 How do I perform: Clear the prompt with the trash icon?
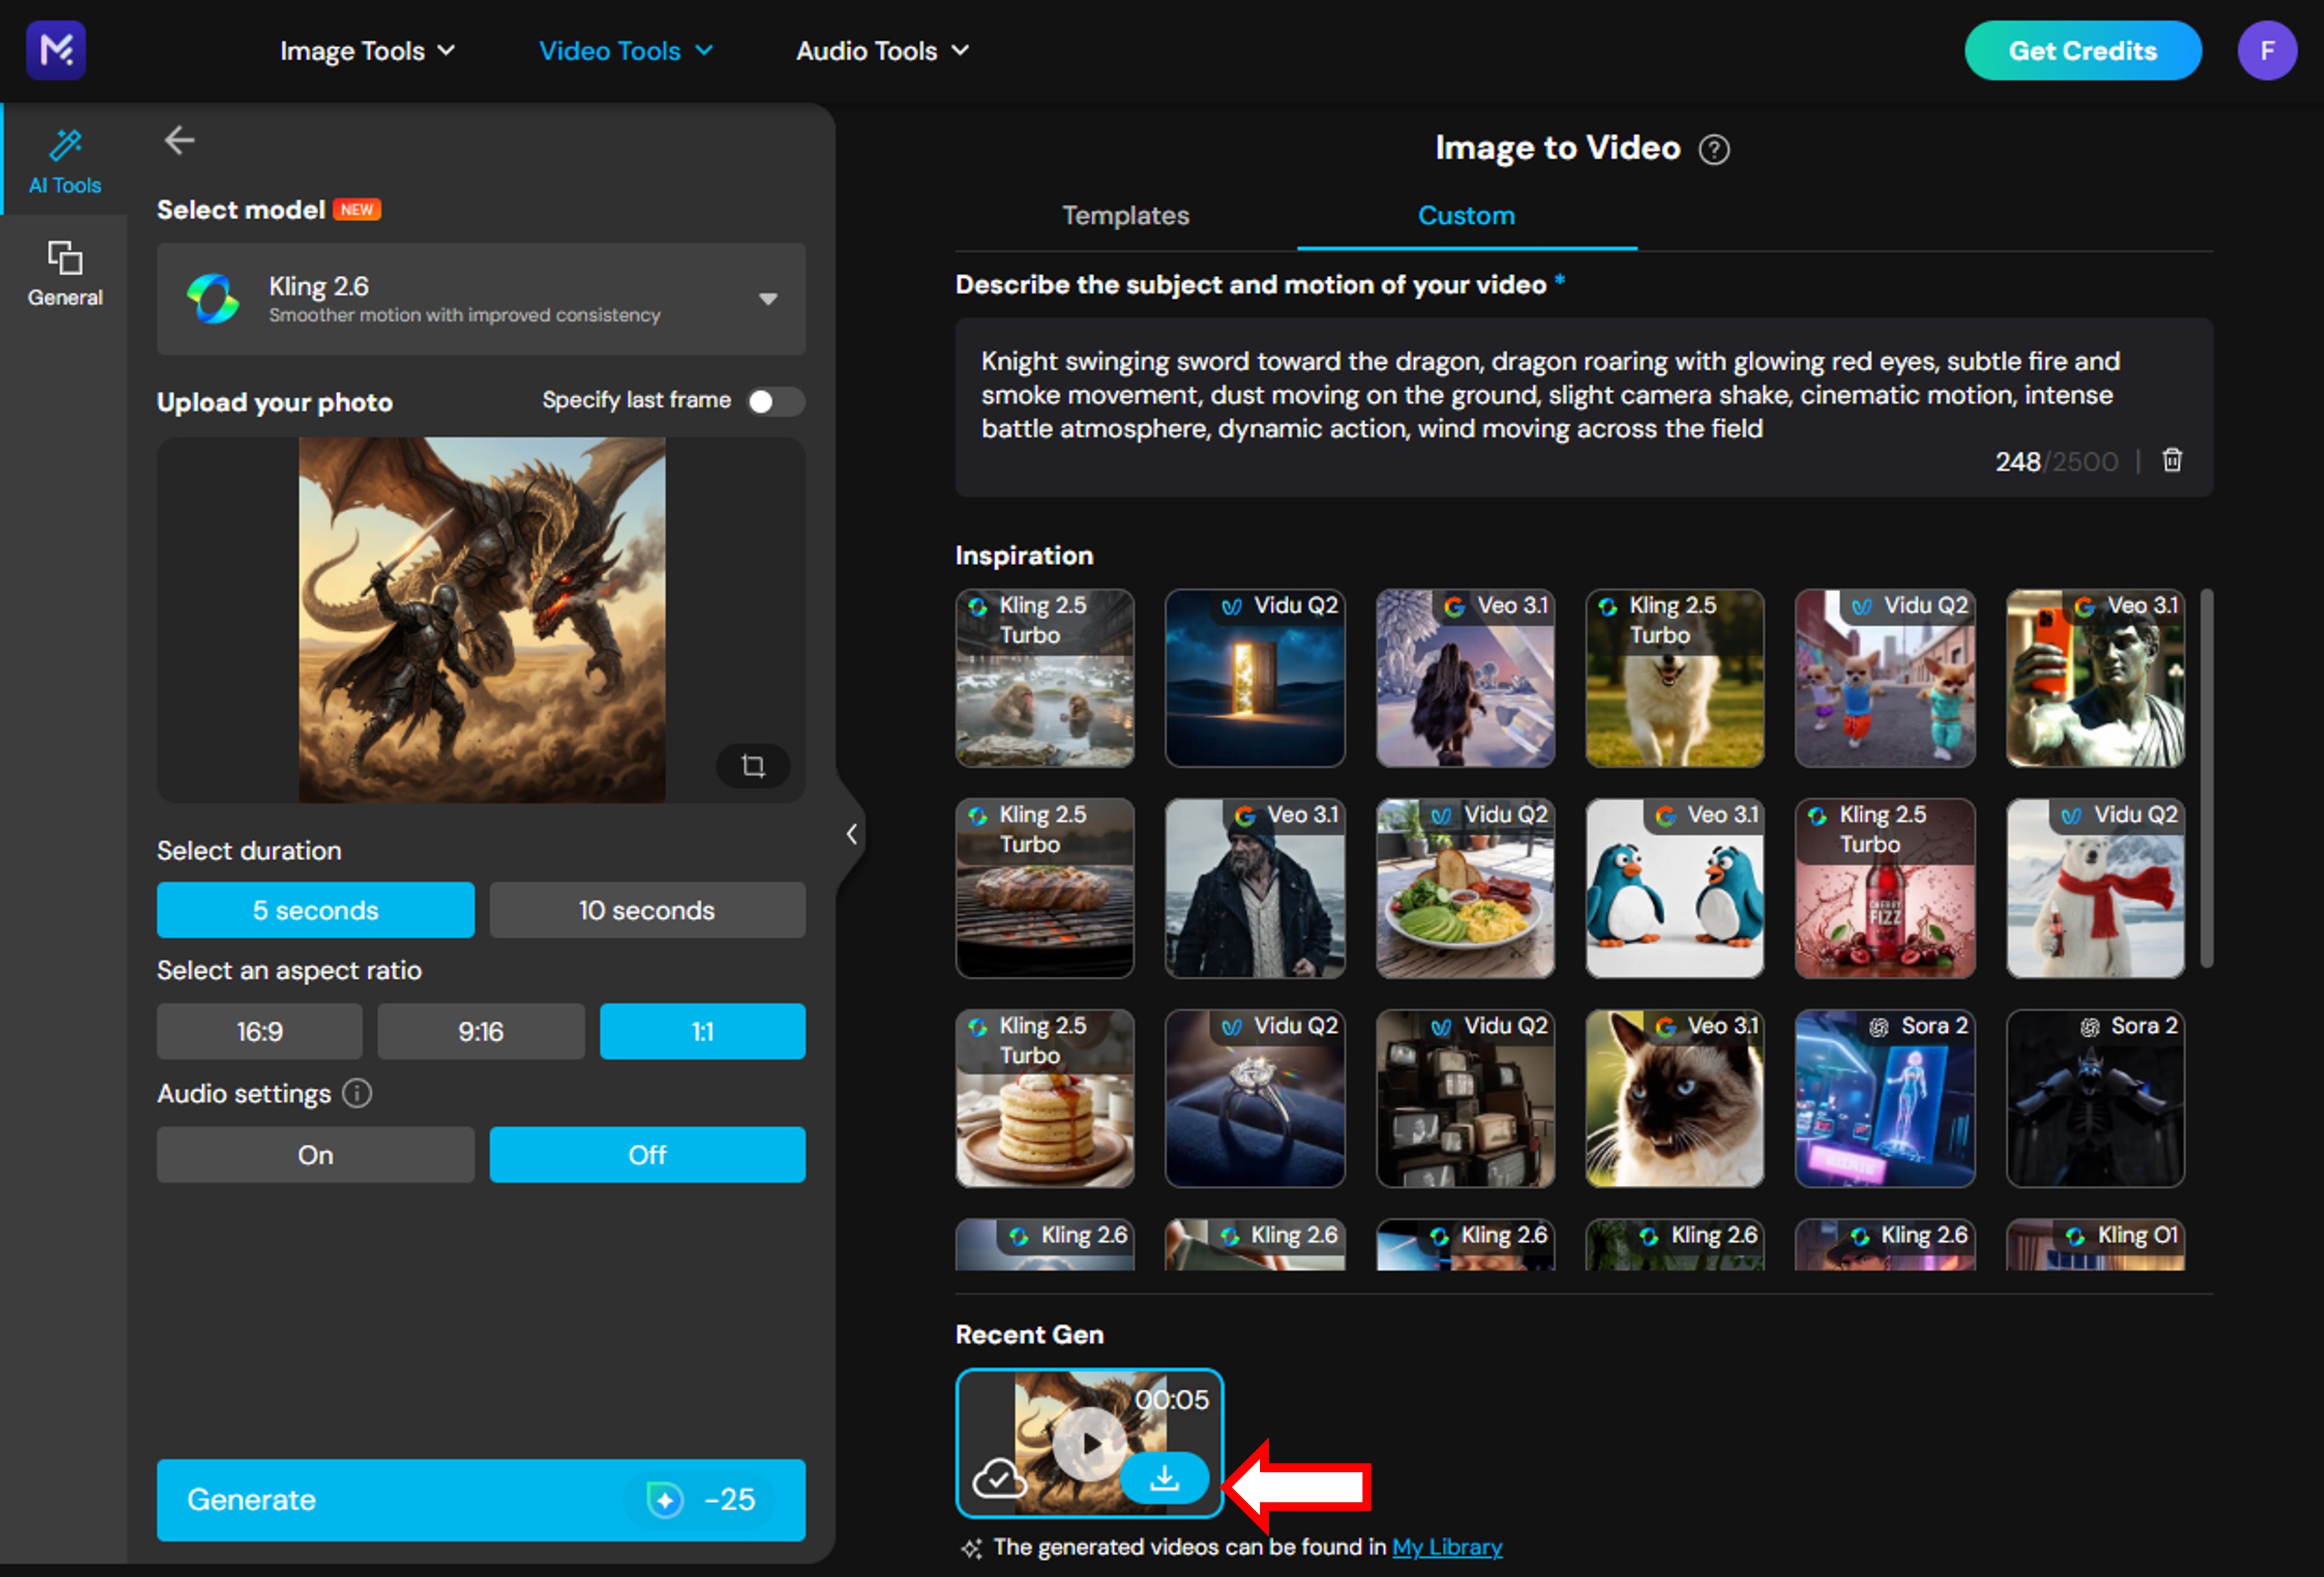2172,461
